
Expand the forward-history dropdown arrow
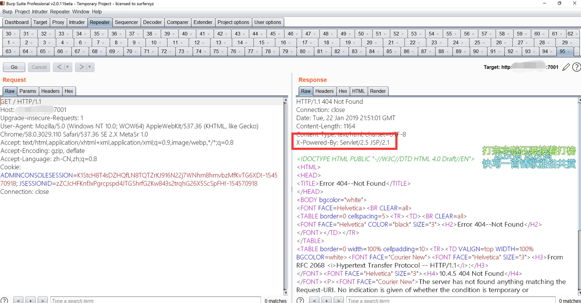pyautogui.click(x=90, y=67)
